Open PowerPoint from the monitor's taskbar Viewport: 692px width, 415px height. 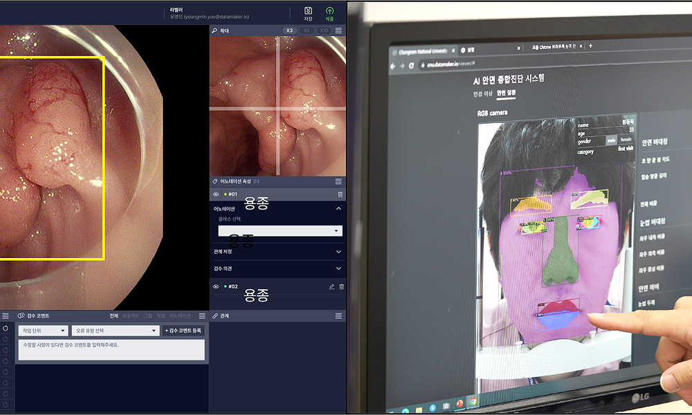[x=459, y=403]
